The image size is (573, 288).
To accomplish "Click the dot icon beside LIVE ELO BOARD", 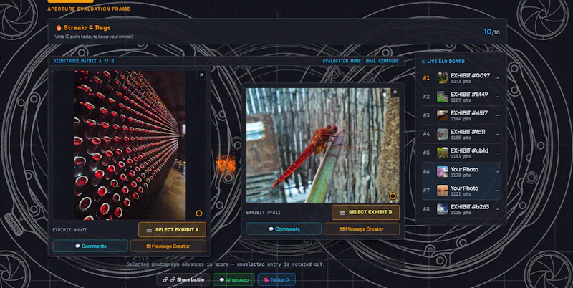I will pos(423,62).
